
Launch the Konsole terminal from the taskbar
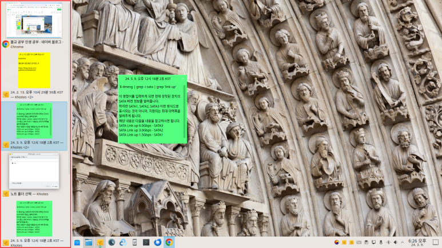146,242
